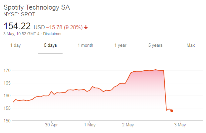Click the 2 May axis label

coord(128,125)
